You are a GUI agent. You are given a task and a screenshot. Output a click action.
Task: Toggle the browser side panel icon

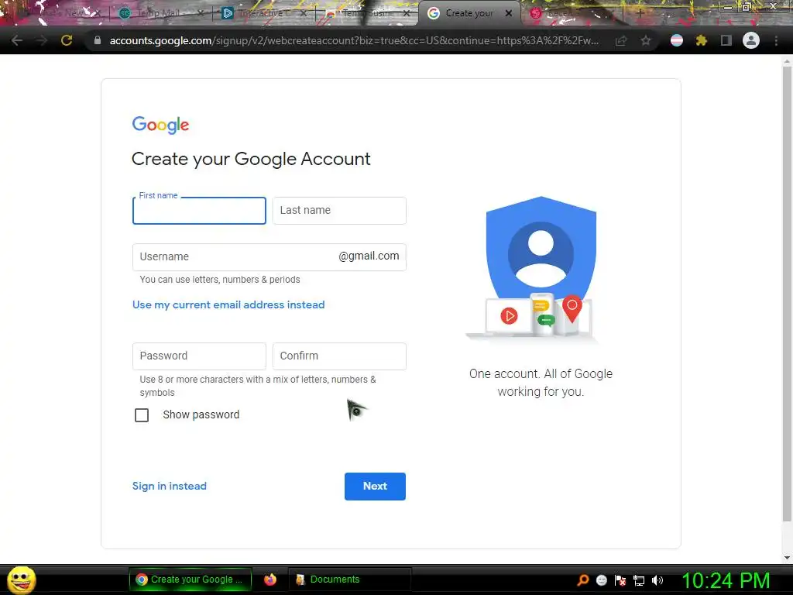pos(726,40)
